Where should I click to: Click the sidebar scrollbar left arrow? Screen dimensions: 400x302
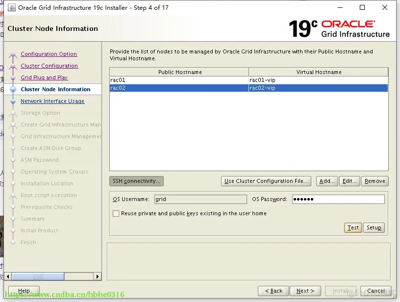point(8,276)
